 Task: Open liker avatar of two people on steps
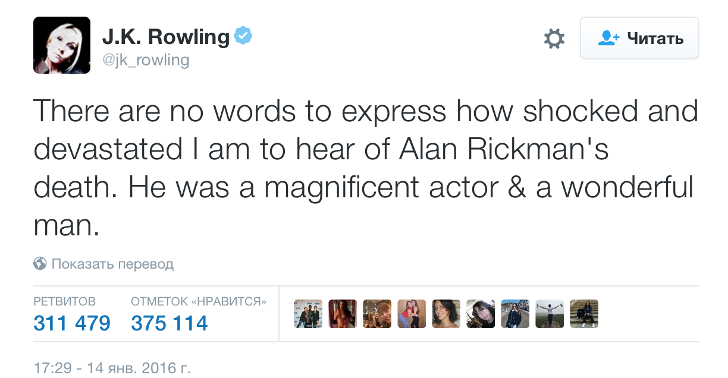584,314
